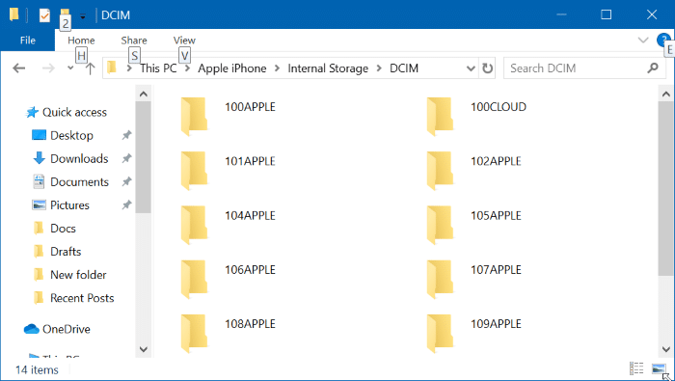Click the file list scrollbar thumb
The height and width of the screenshot is (381, 675).
tap(666, 188)
